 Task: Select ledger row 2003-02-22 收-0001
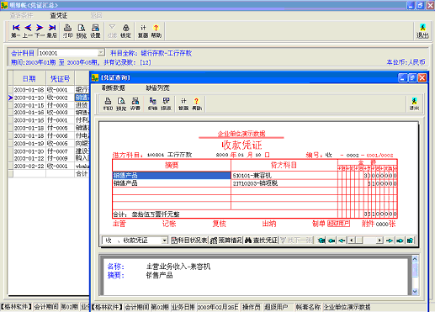click(x=49, y=166)
